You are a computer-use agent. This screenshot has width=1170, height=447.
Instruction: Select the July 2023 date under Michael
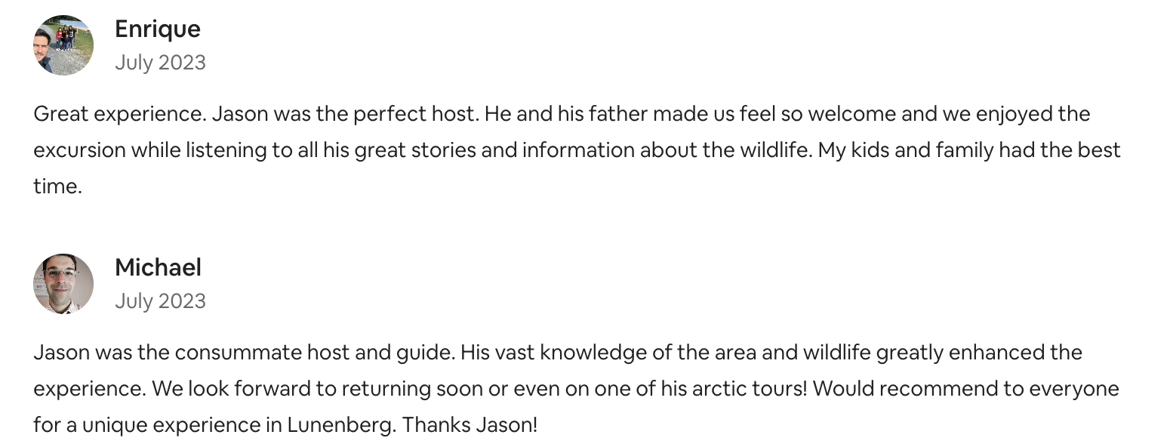click(x=160, y=301)
